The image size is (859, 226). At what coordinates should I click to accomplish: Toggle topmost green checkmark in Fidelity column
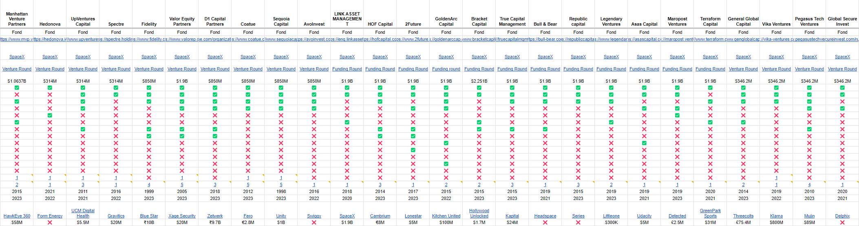149,88
